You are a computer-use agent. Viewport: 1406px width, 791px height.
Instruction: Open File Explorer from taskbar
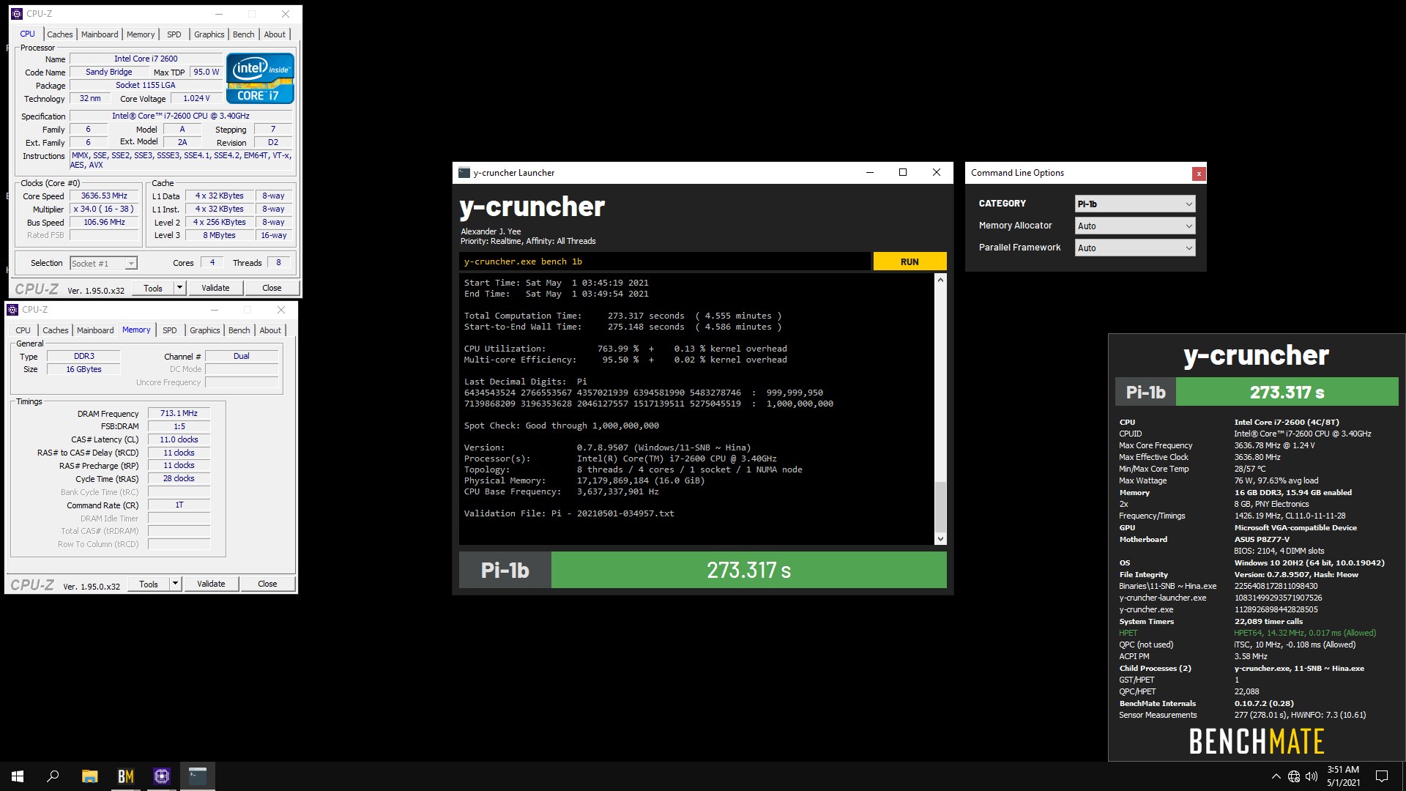point(89,776)
